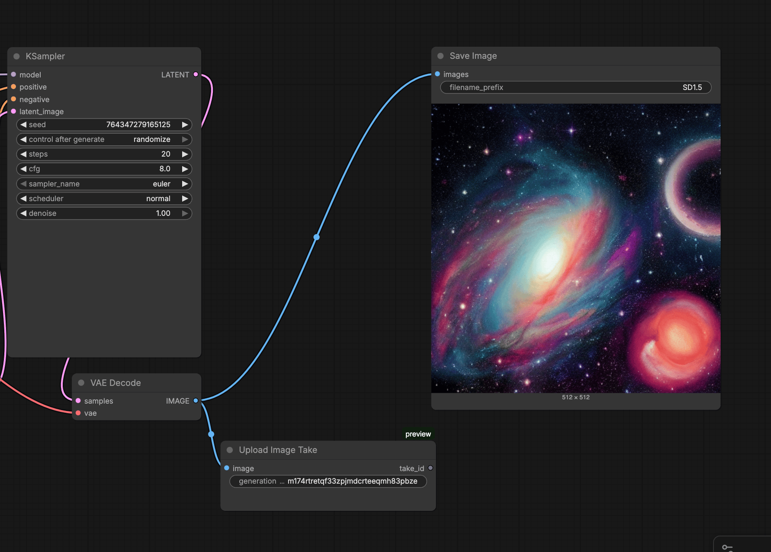The height and width of the screenshot is (552, 771).
Task: Click the denoise value 1.00
Action: coord(163,213)
